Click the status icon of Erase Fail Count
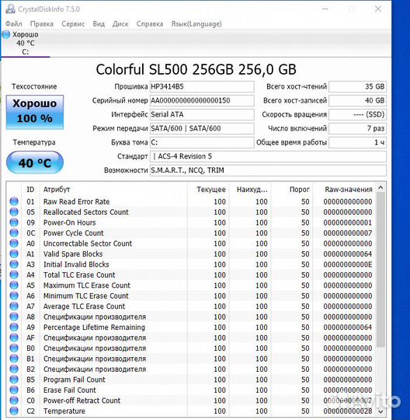The image size is (410, 420). tap(14, 390)
